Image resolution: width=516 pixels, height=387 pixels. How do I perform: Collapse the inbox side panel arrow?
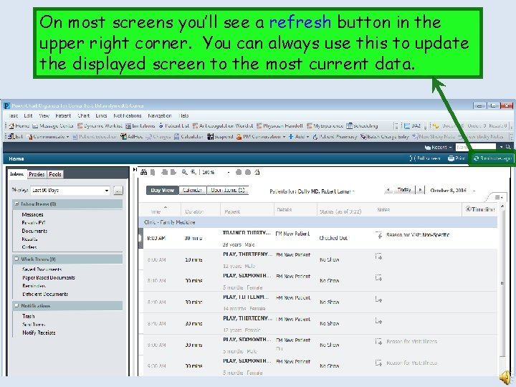(x=135, y=169)
